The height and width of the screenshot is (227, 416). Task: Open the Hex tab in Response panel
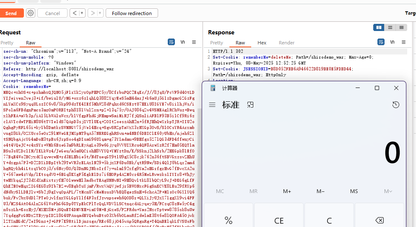pos(262,43)
